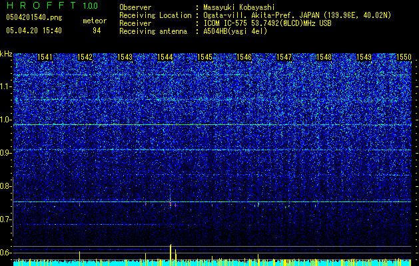Select the ICOM IC-575 receiver value

[x=268, y=23]
